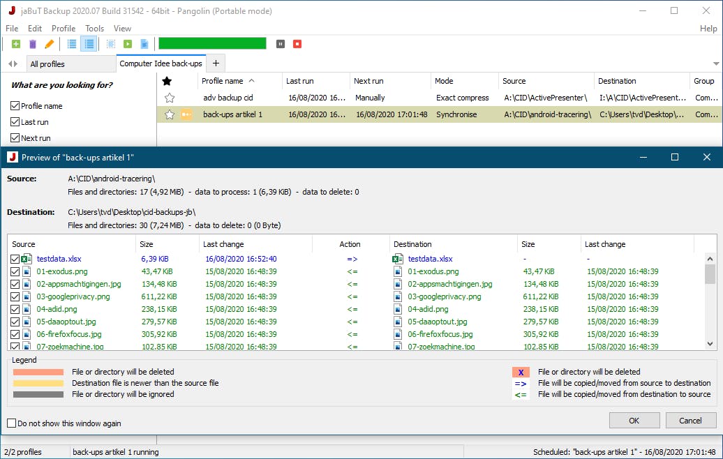The image size is (723, 459).
Task: Click the preview file list scrollbar up arrow
Action: pos(710,259)
